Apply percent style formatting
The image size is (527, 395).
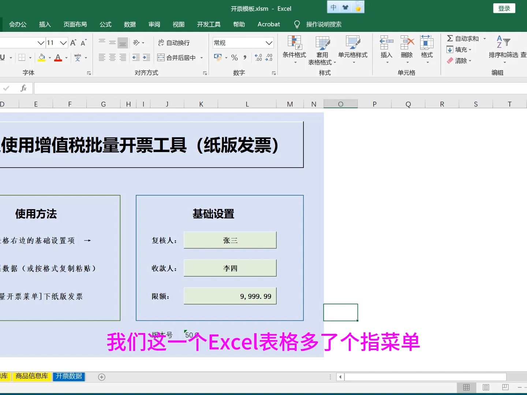tap(234, 57)
